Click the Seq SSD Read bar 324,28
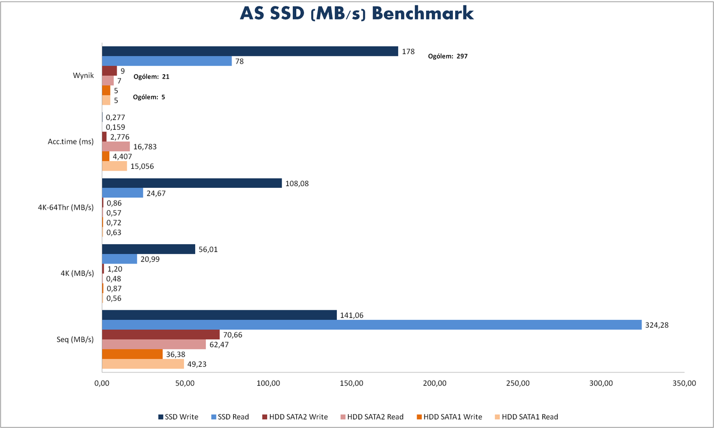This screenshot has width=714, height=428. point(372,325)
